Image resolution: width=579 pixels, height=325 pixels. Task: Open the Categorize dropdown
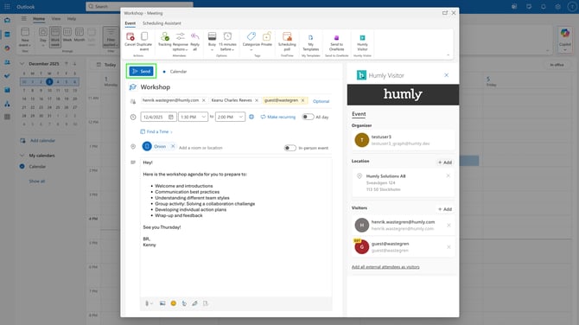click(251, 41)
